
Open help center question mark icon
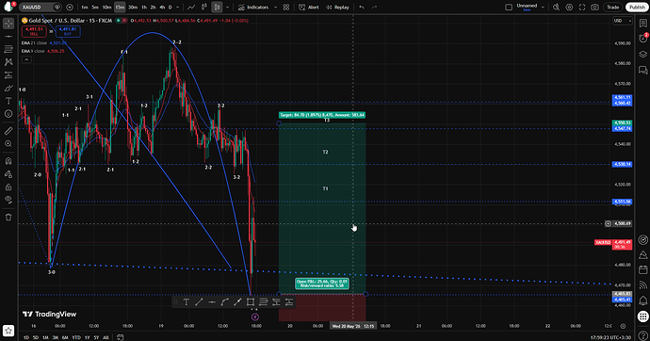tap(643, 335)
